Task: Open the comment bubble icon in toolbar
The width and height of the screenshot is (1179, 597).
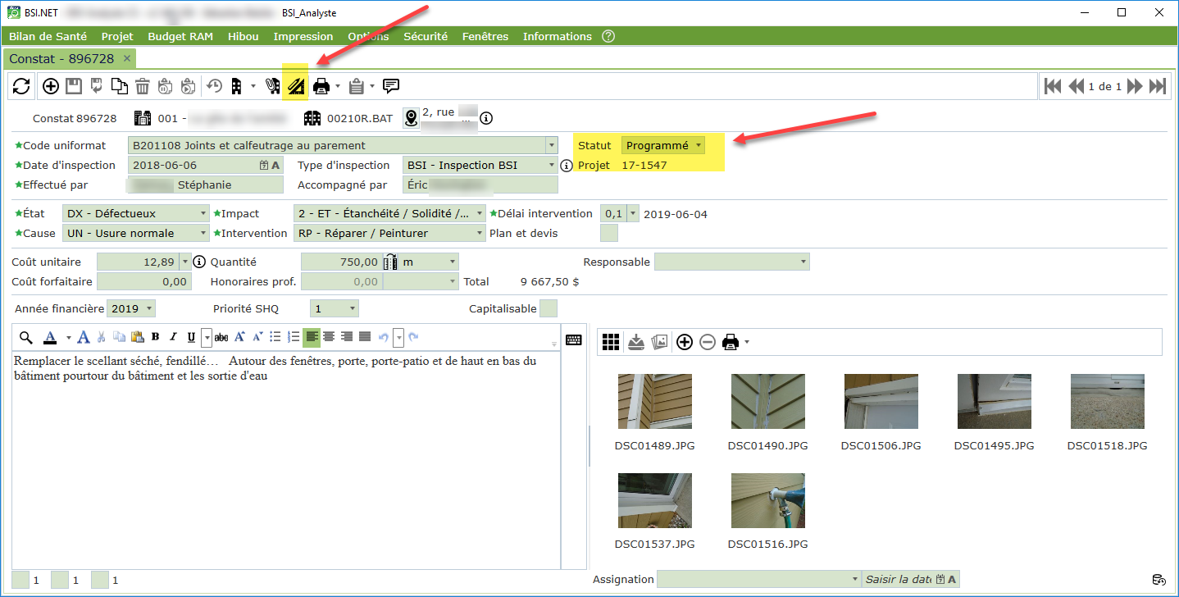Action: (x=391, y=85)
